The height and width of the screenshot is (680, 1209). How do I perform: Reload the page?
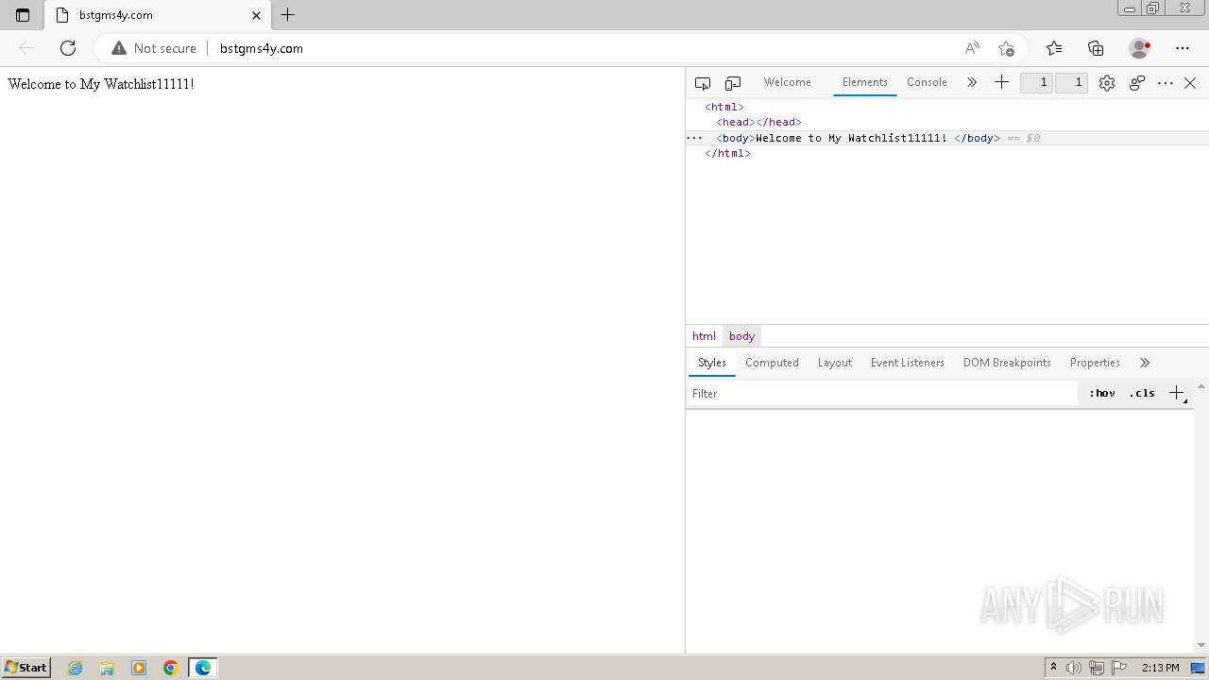[x=68, y=48]
